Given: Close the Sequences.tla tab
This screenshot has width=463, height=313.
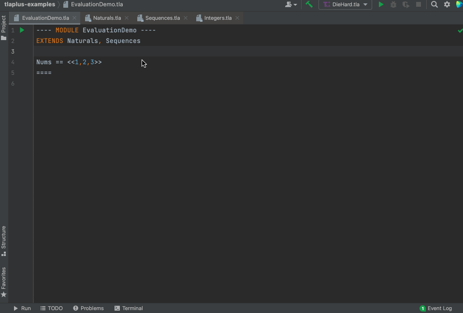Looking at the screenshot, I should click(x=186, y=18).
